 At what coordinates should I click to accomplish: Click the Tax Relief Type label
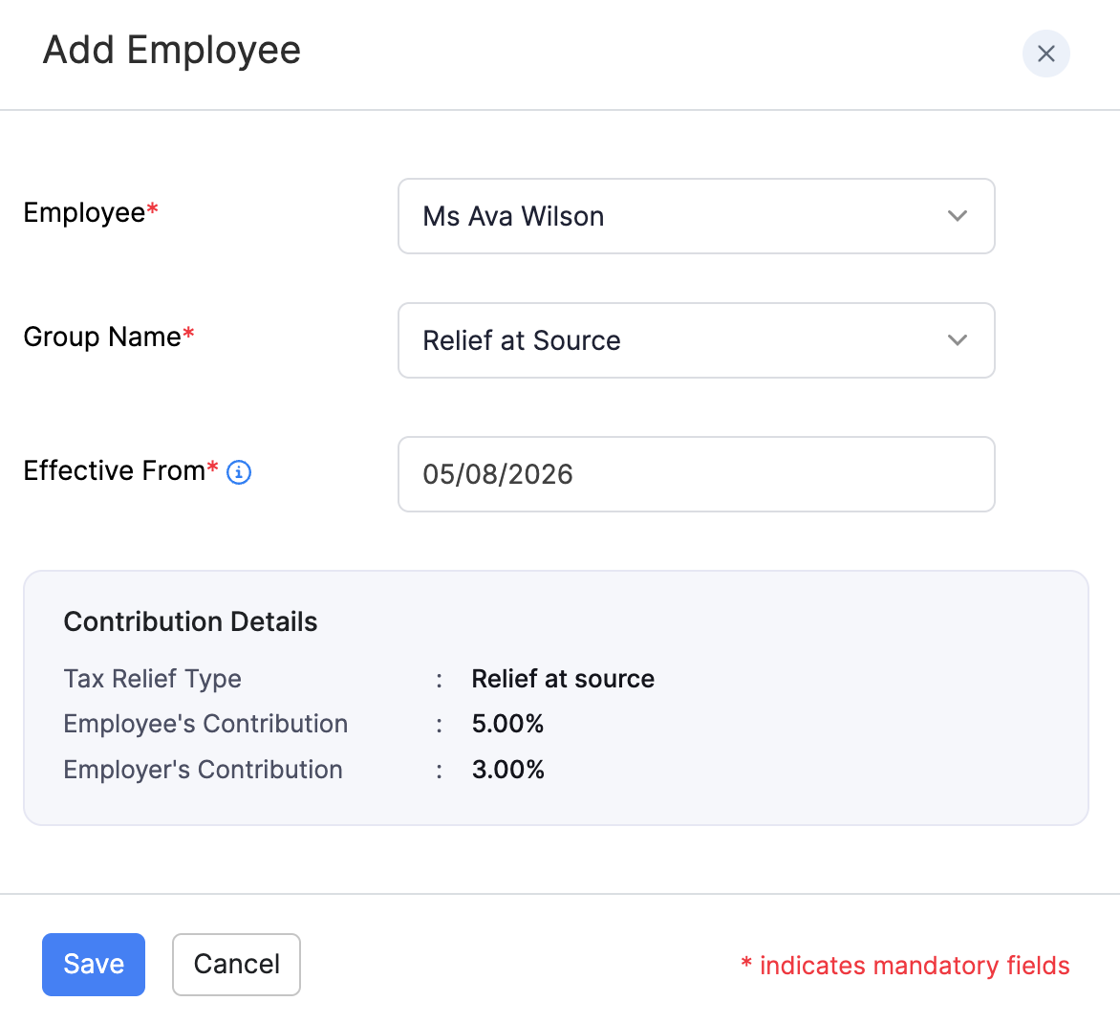point(152,679)
